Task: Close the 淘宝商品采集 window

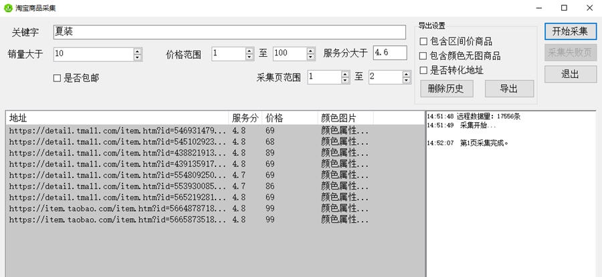Action: [x=589, y=7]
